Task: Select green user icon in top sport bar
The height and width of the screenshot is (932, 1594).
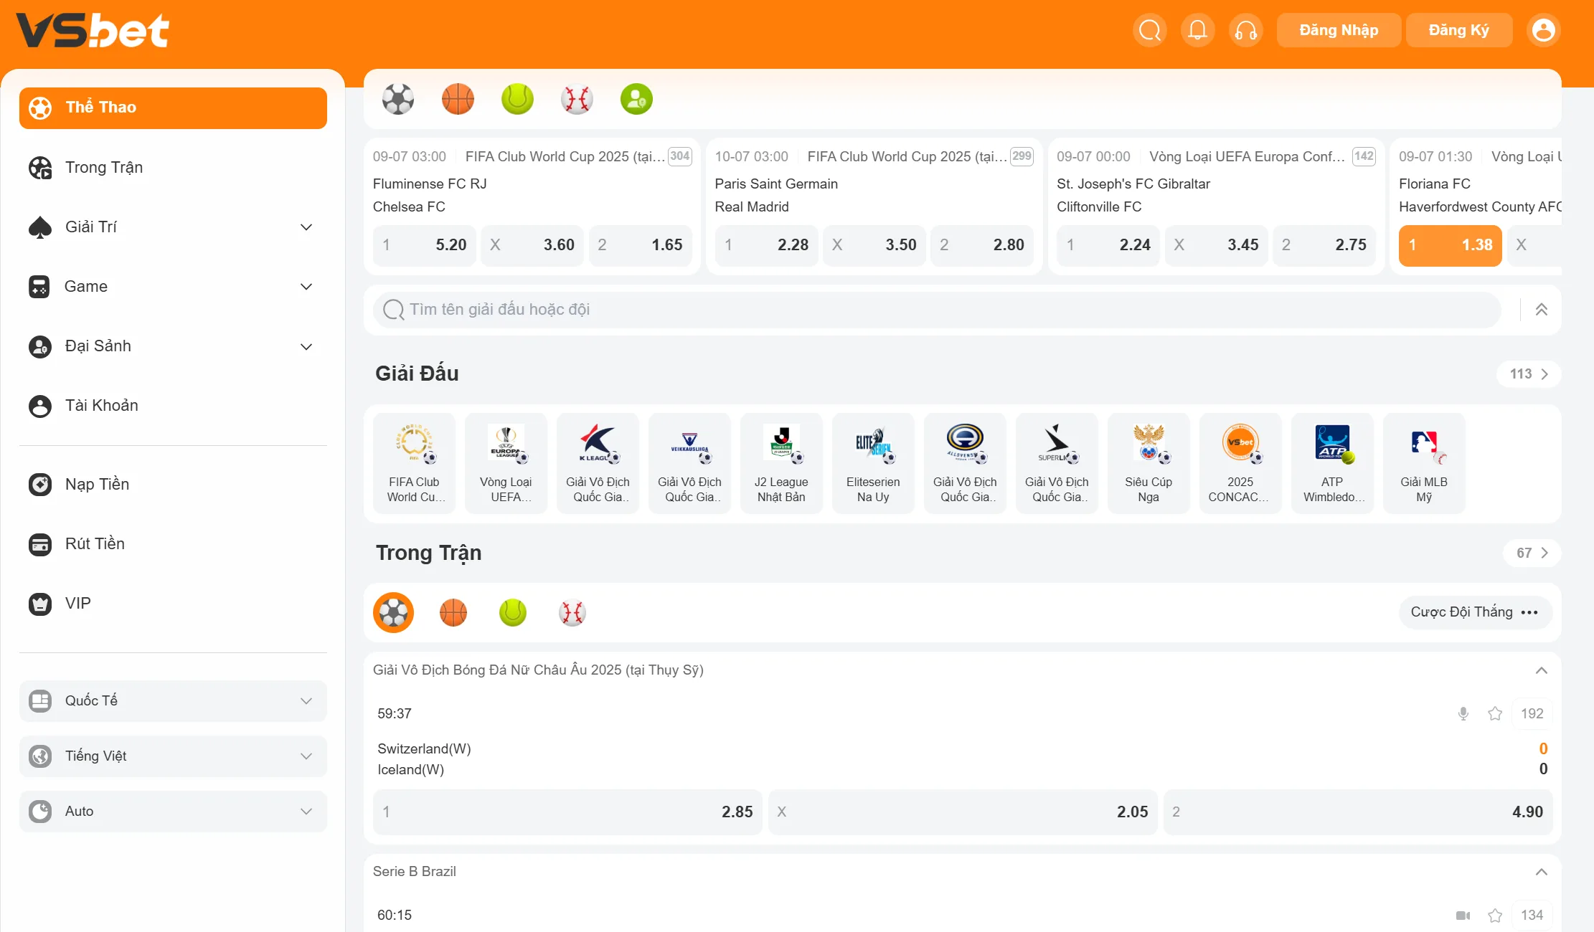Action: coord(636,99)
